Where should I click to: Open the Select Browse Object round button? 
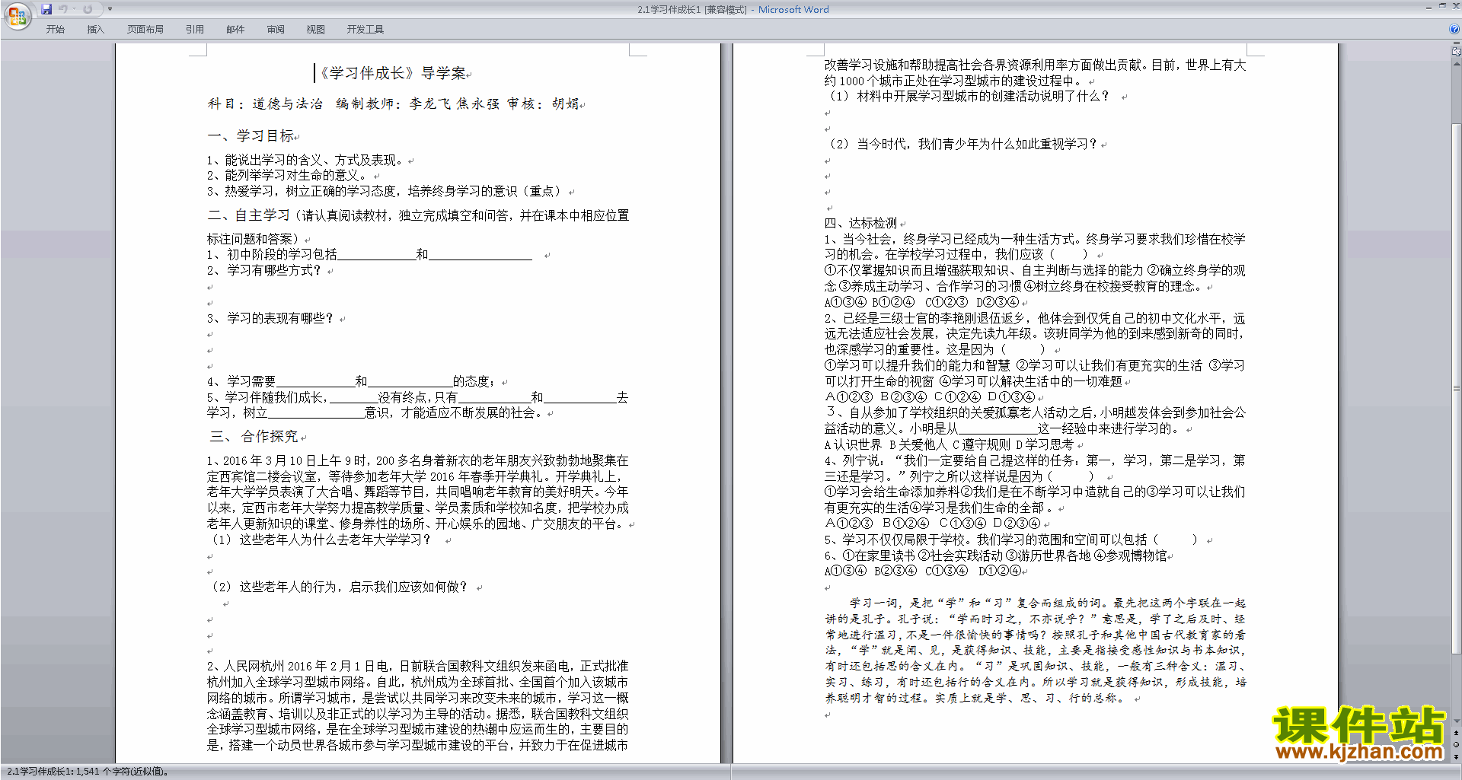coord(1457,744)
